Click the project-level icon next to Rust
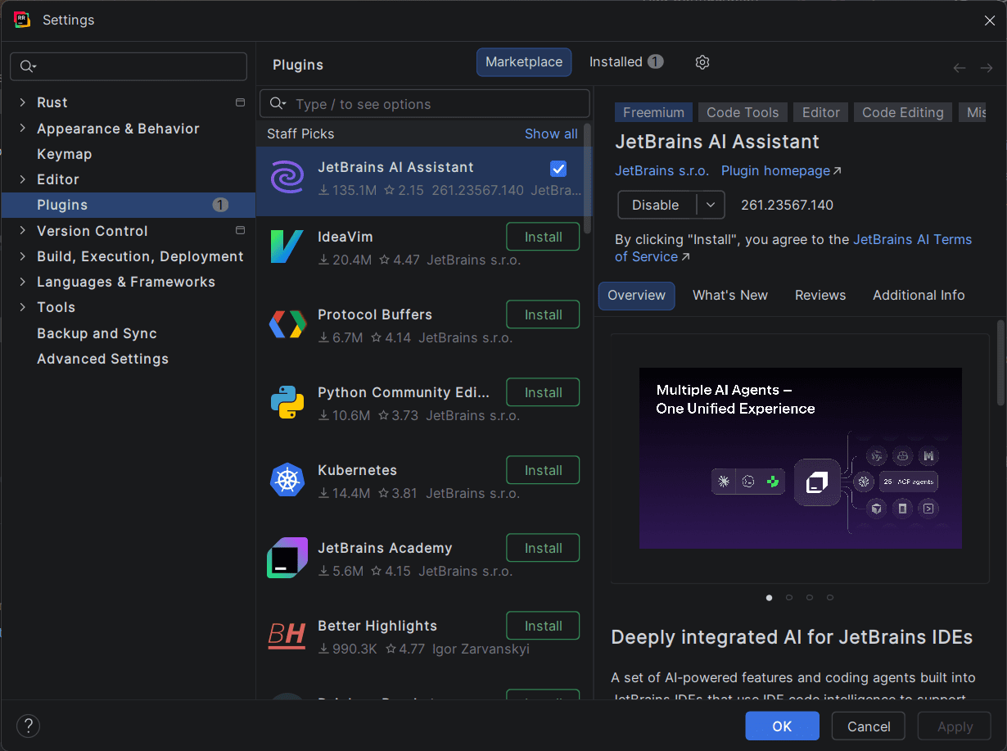 (240, 102)
